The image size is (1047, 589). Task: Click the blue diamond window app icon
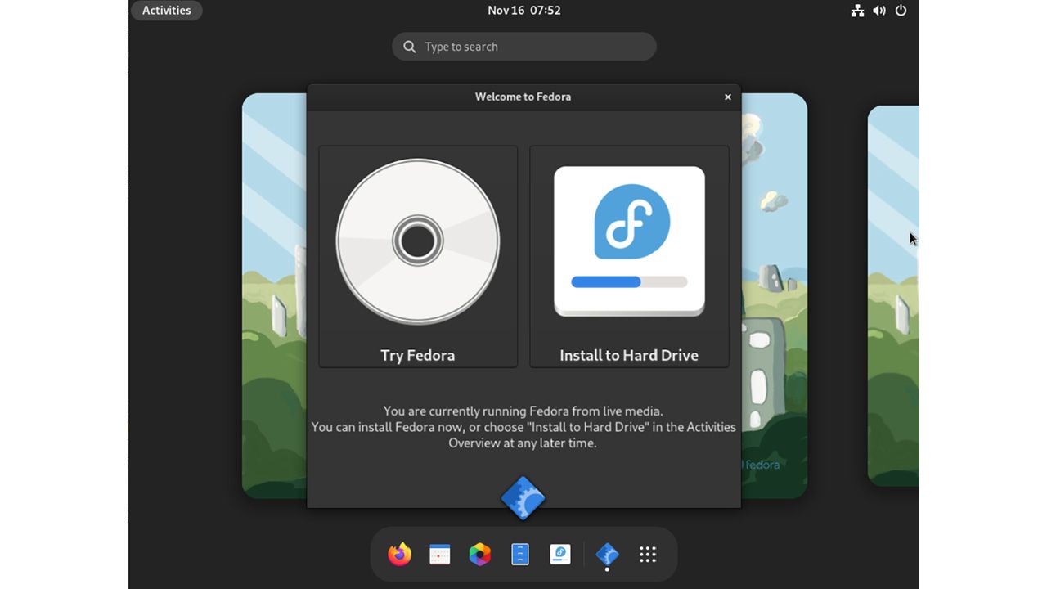coord(523,497)
